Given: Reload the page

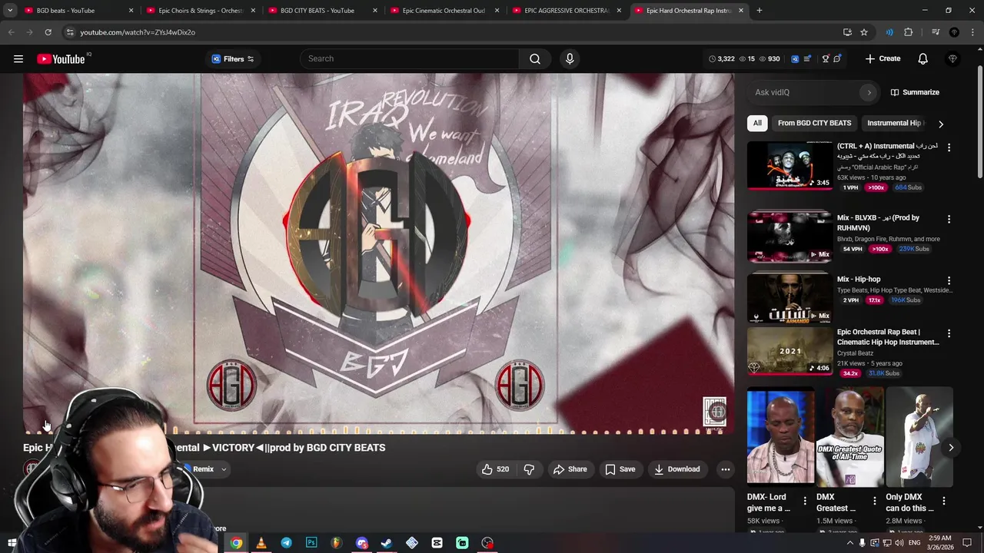Looking at the screenshot, I should pos(48,32).
